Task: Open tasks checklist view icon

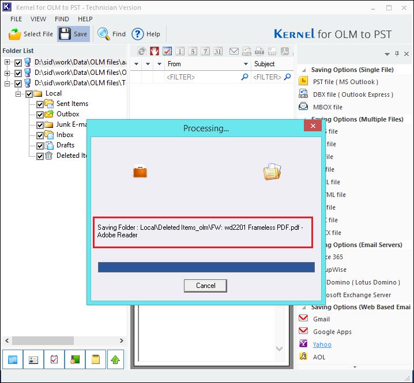Action: (54, 359)
